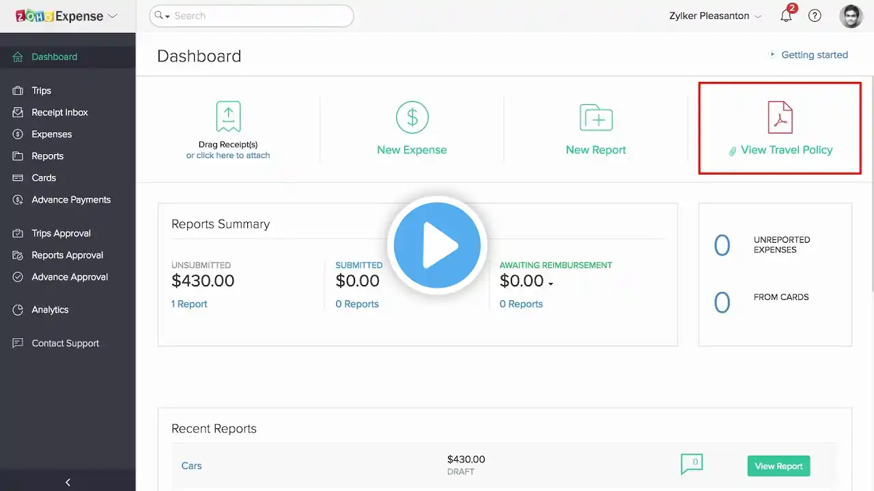Click the Trips Approval icon

tap(18, 233)
